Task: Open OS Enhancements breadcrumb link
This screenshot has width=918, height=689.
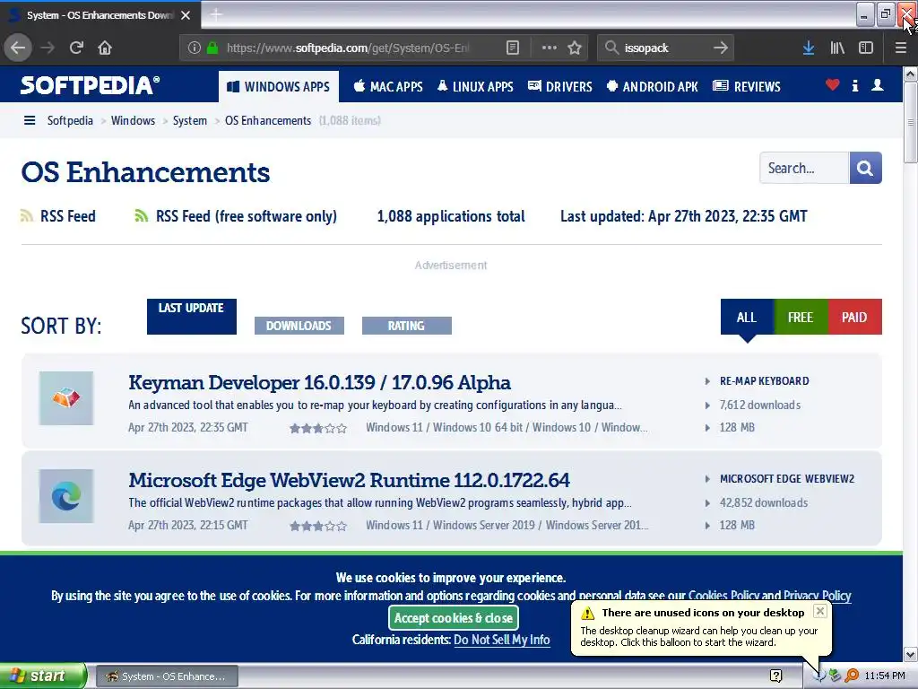Action: [x=268, y=121]
